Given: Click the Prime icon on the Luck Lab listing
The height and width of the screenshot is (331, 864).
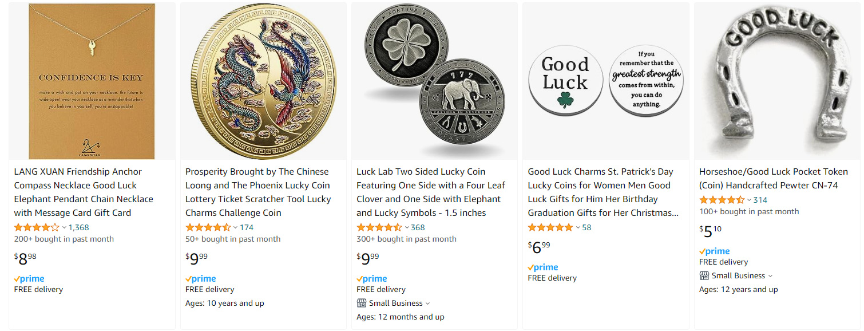Looking at the screenshot, I should tap(372, 278).
